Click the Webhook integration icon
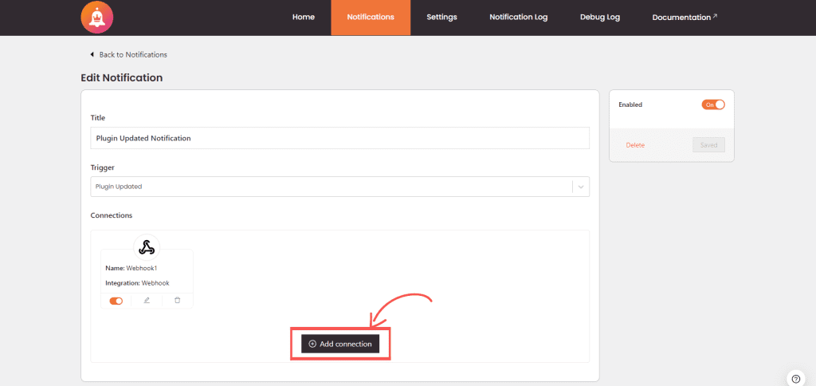This screenshot has width=816, height=386. tap(147, 247)
